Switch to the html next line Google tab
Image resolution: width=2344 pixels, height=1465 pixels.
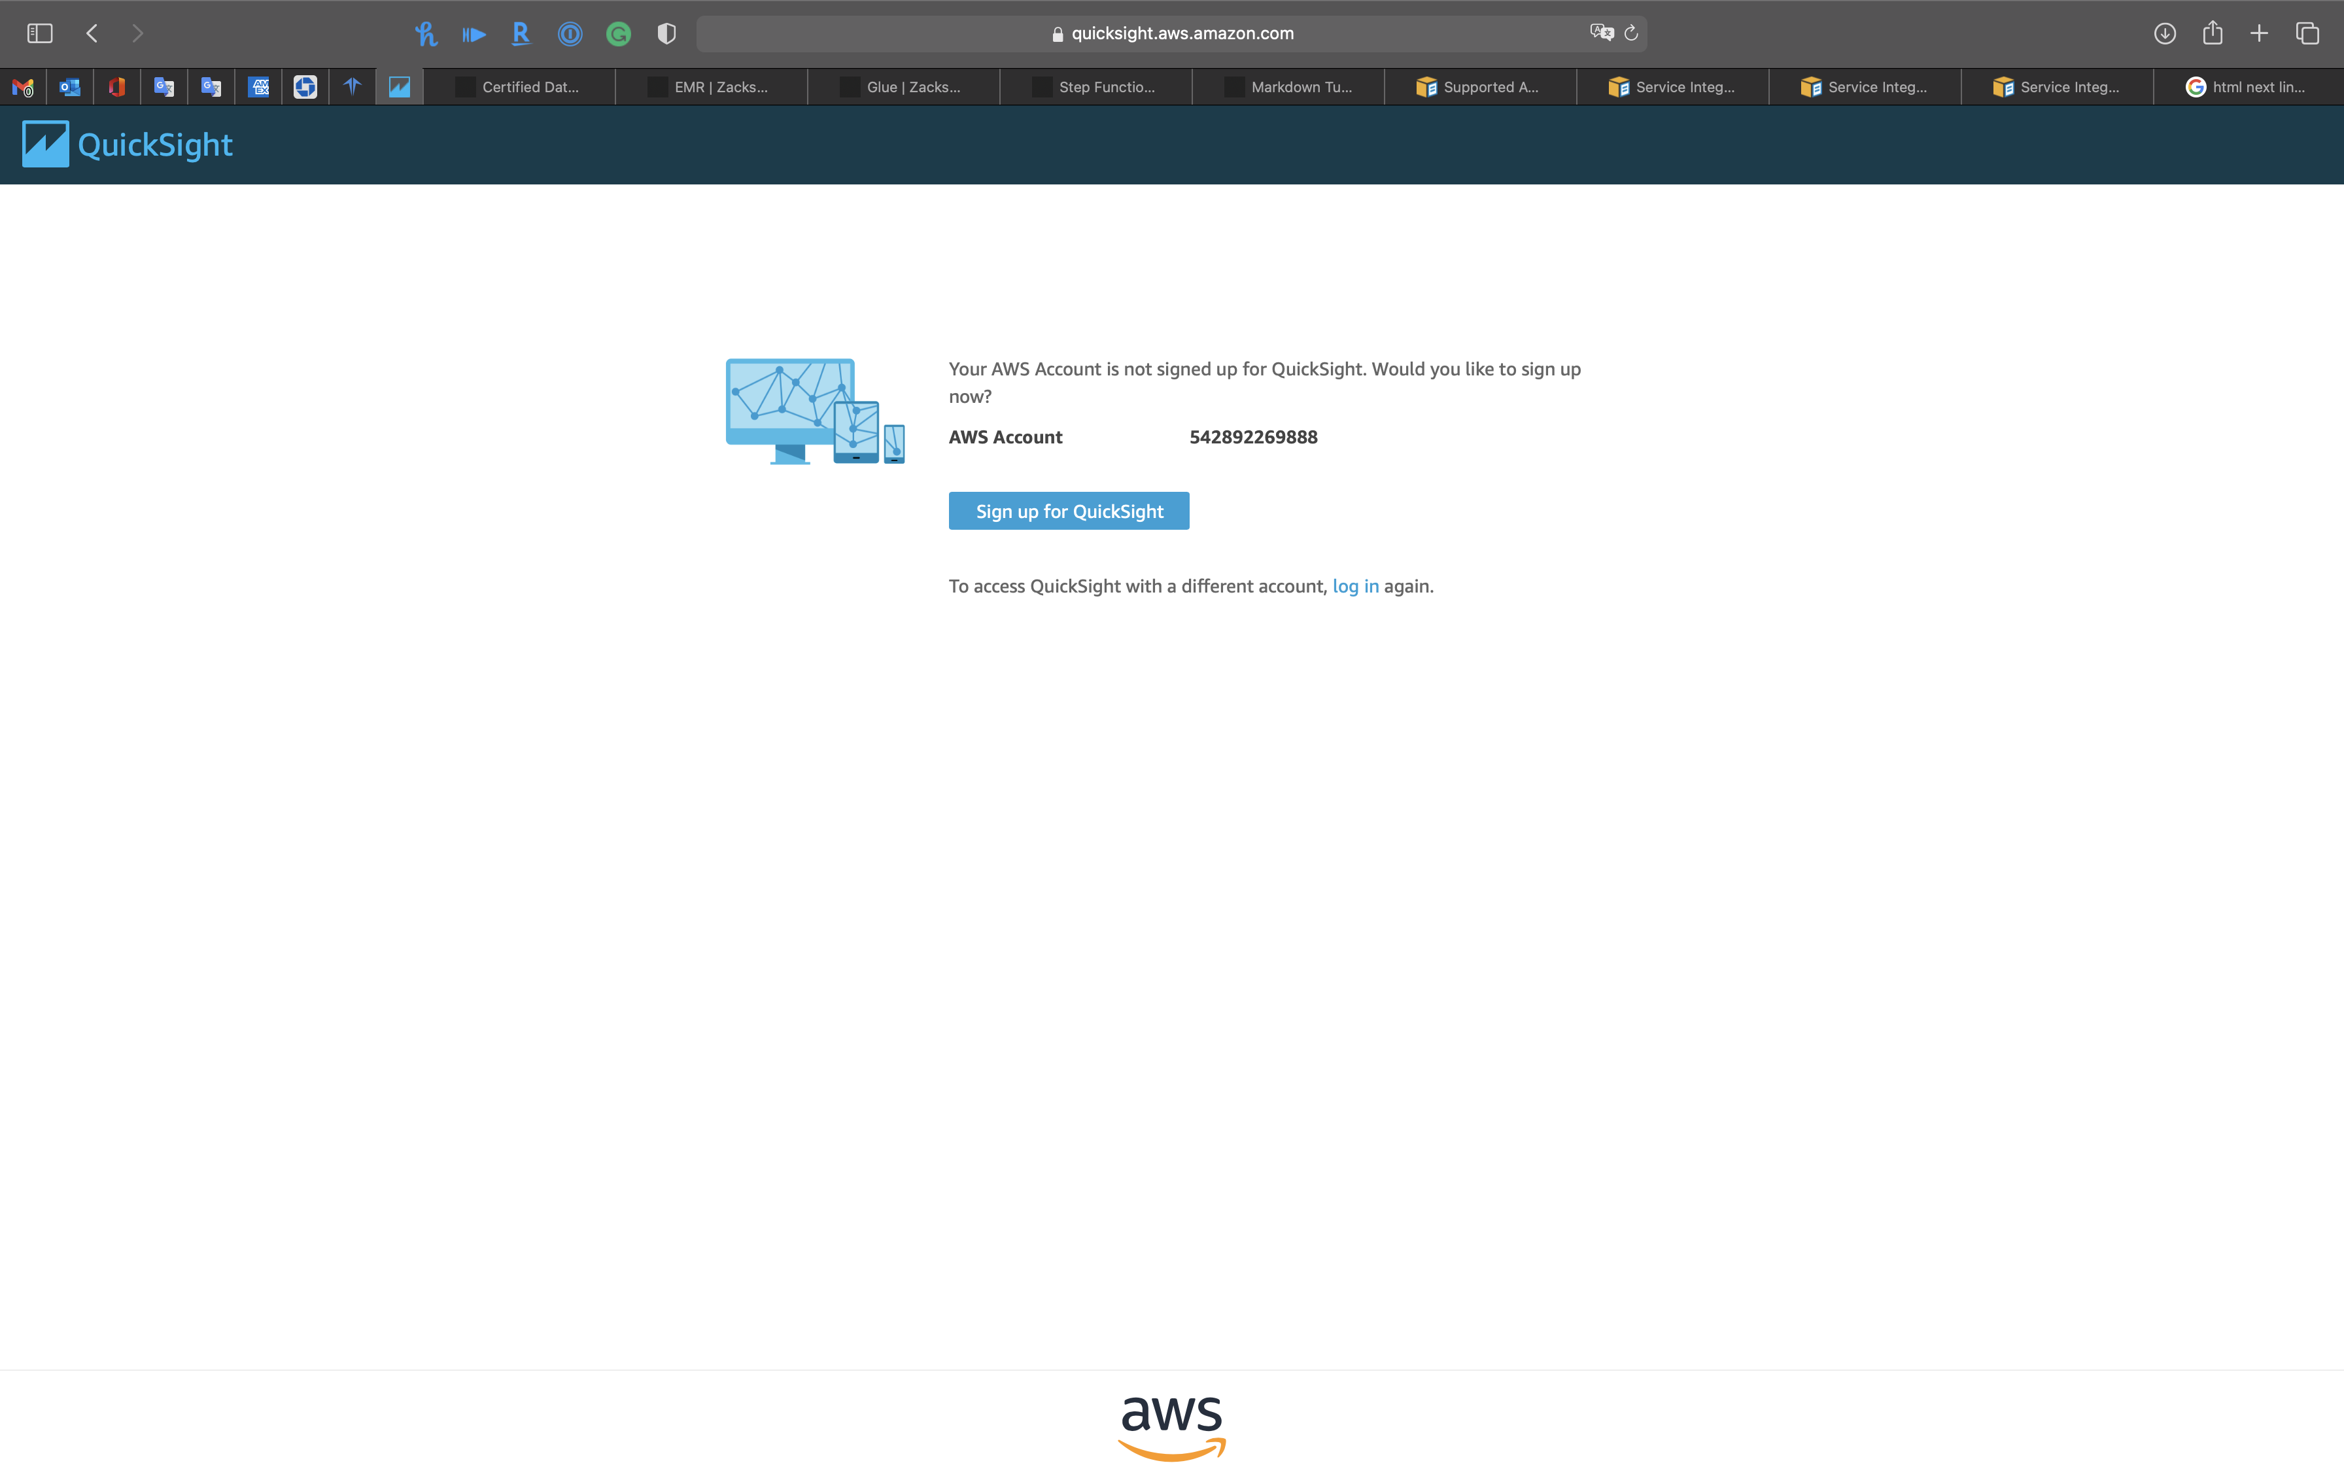pyautogui.click(x=2247, y=87)
